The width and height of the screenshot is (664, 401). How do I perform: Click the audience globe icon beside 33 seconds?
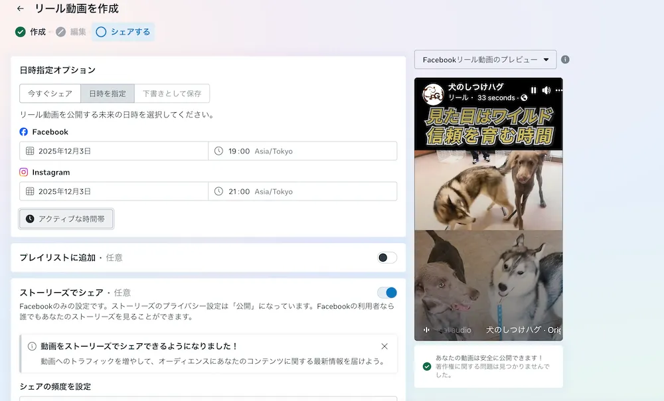pyautogui.click(x=525, y=98)
